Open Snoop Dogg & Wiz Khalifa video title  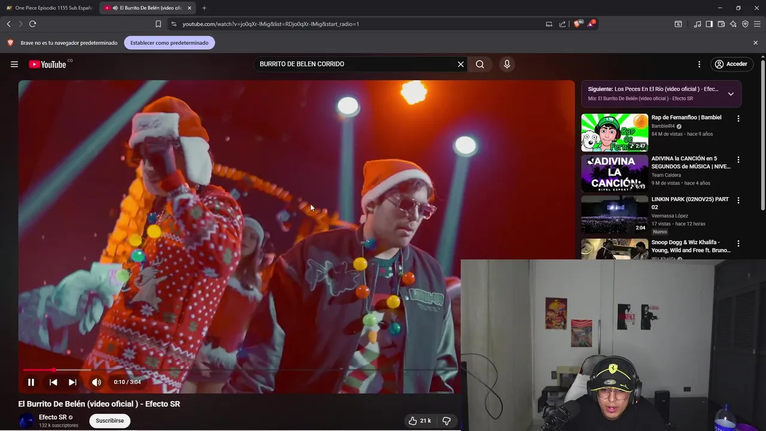691,246
